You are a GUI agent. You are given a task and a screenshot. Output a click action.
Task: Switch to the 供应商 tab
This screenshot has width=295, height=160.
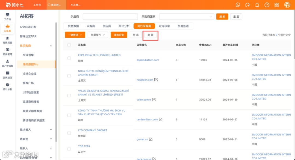click(107, 26)
